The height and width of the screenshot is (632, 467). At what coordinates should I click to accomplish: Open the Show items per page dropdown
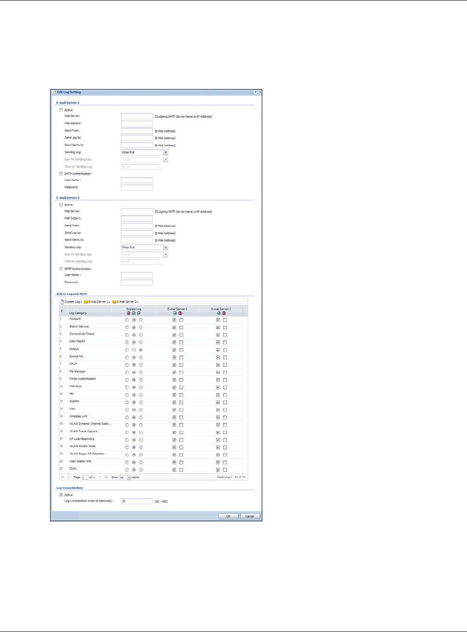(129, 477)
